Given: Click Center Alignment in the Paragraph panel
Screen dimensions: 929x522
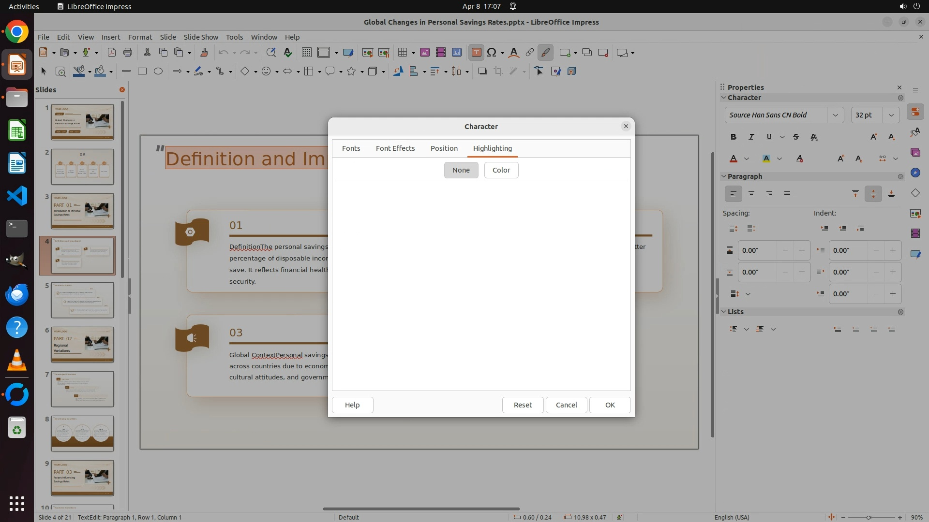Looking at the screenshot, I should 751,194.
